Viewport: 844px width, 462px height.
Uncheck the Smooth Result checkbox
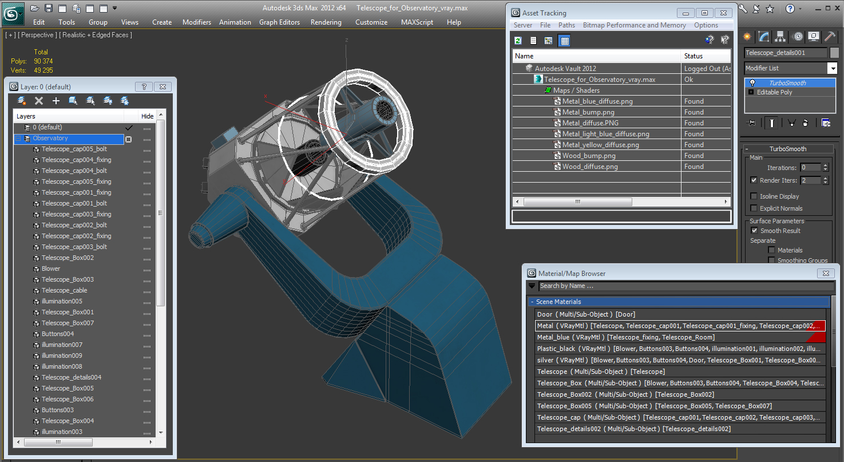coord(754,231)
